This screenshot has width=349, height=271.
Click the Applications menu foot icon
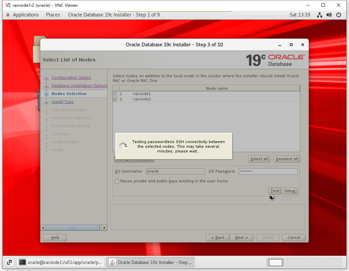[x=8, y=15]
